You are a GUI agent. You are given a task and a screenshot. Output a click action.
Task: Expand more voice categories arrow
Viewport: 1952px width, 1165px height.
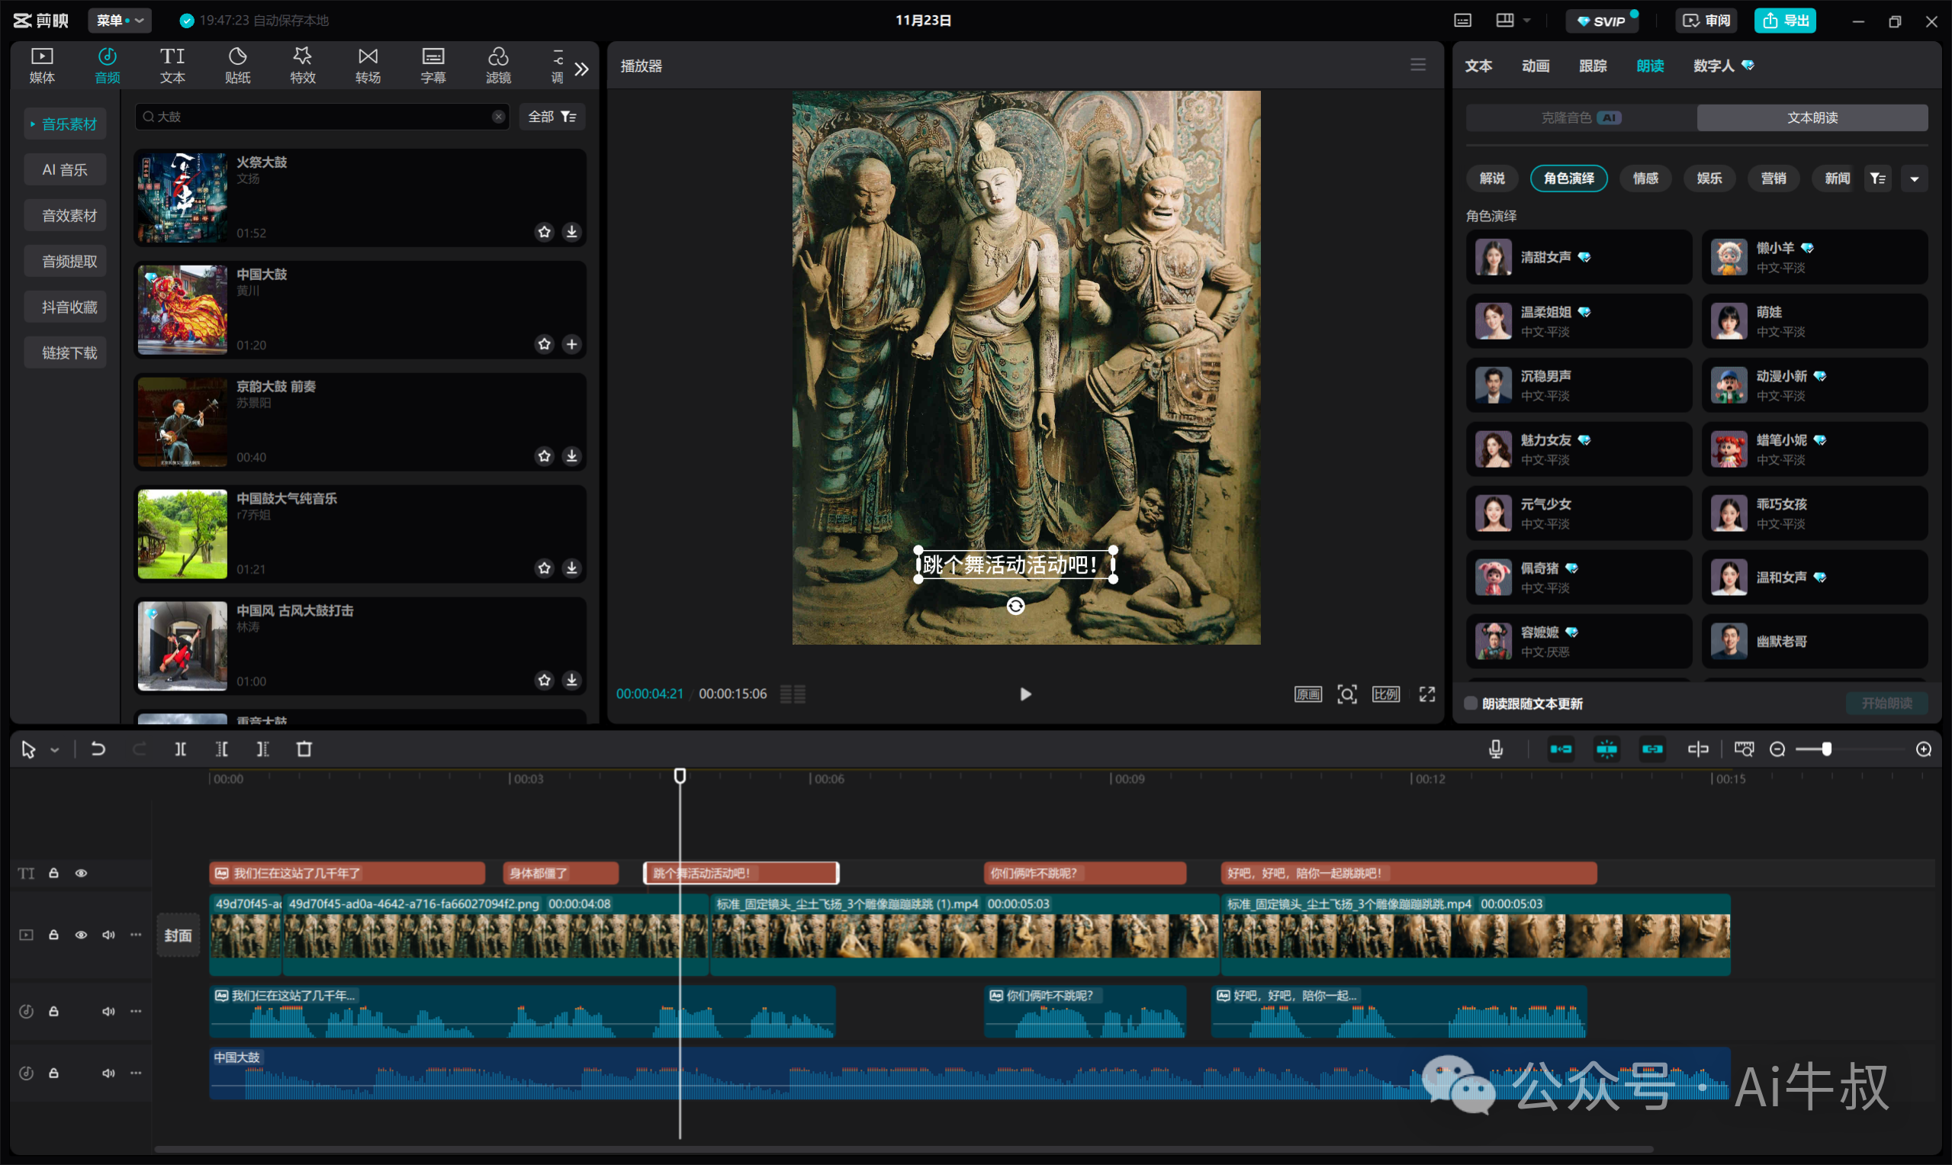click(x=1915, y=179)
